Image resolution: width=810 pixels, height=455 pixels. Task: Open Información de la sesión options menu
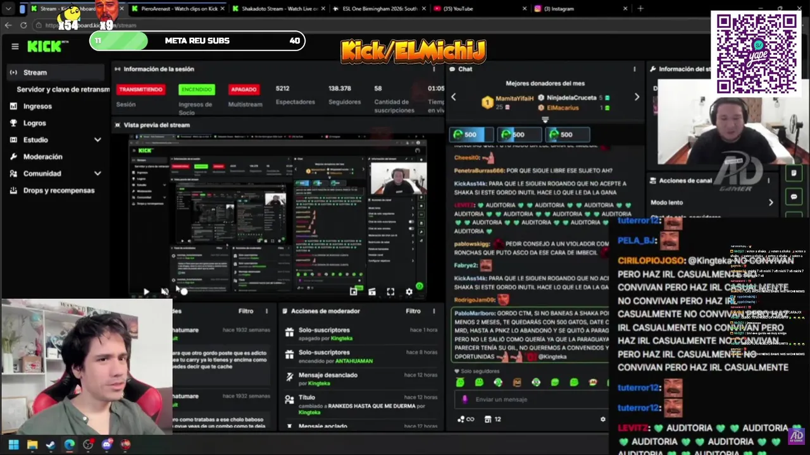point(434,69)
